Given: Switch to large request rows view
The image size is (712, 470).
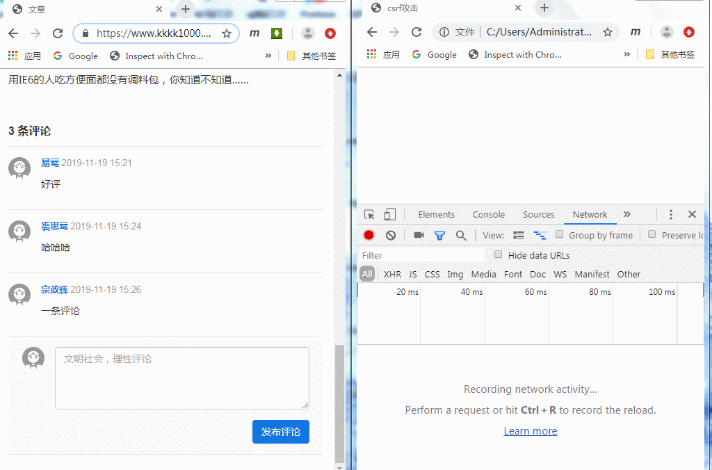Looking at the screenshot, I should [x=519, y=235].
